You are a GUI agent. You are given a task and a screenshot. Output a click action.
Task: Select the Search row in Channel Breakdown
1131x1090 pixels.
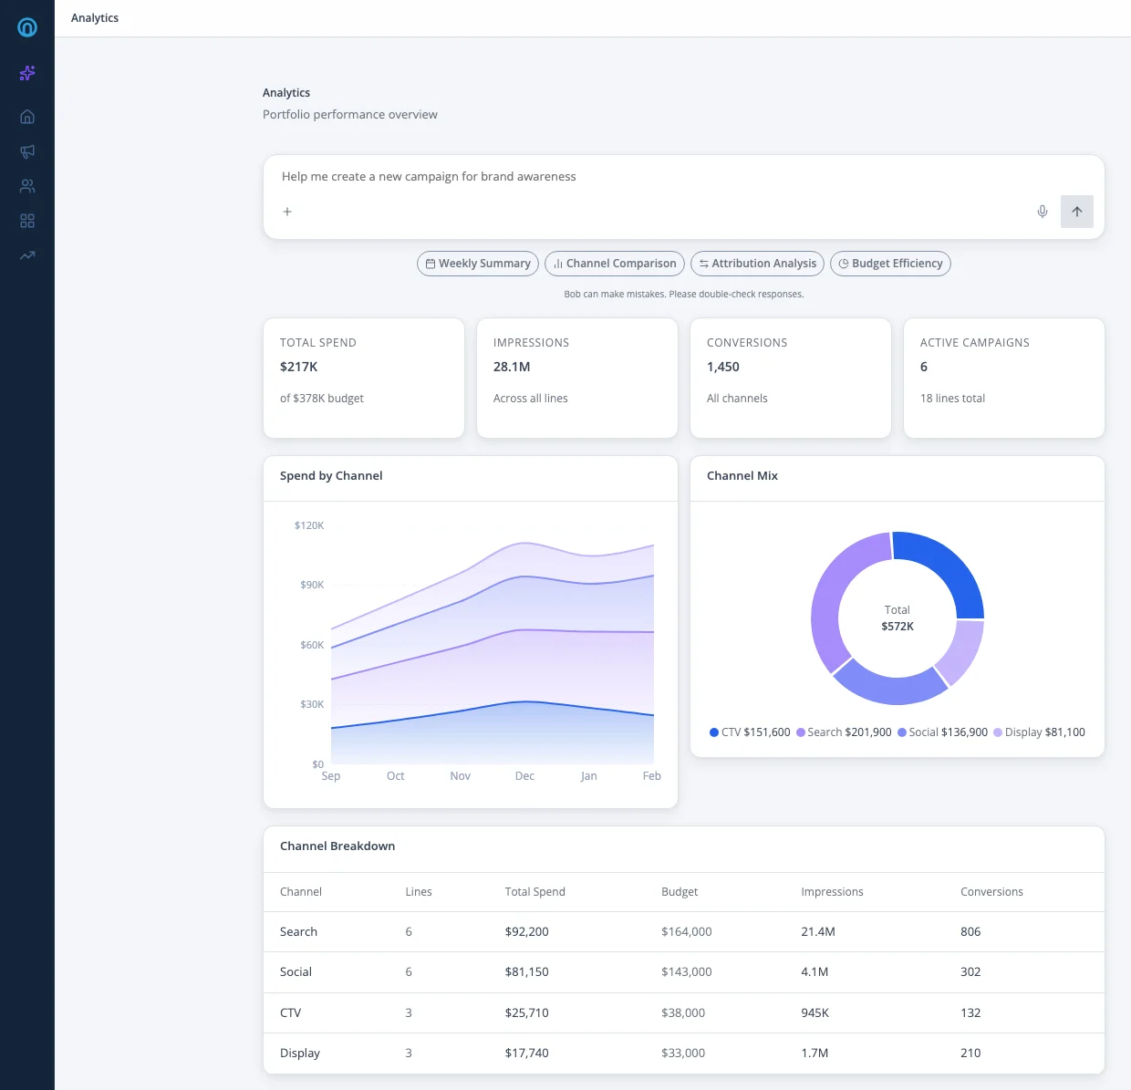click(684, 932)
